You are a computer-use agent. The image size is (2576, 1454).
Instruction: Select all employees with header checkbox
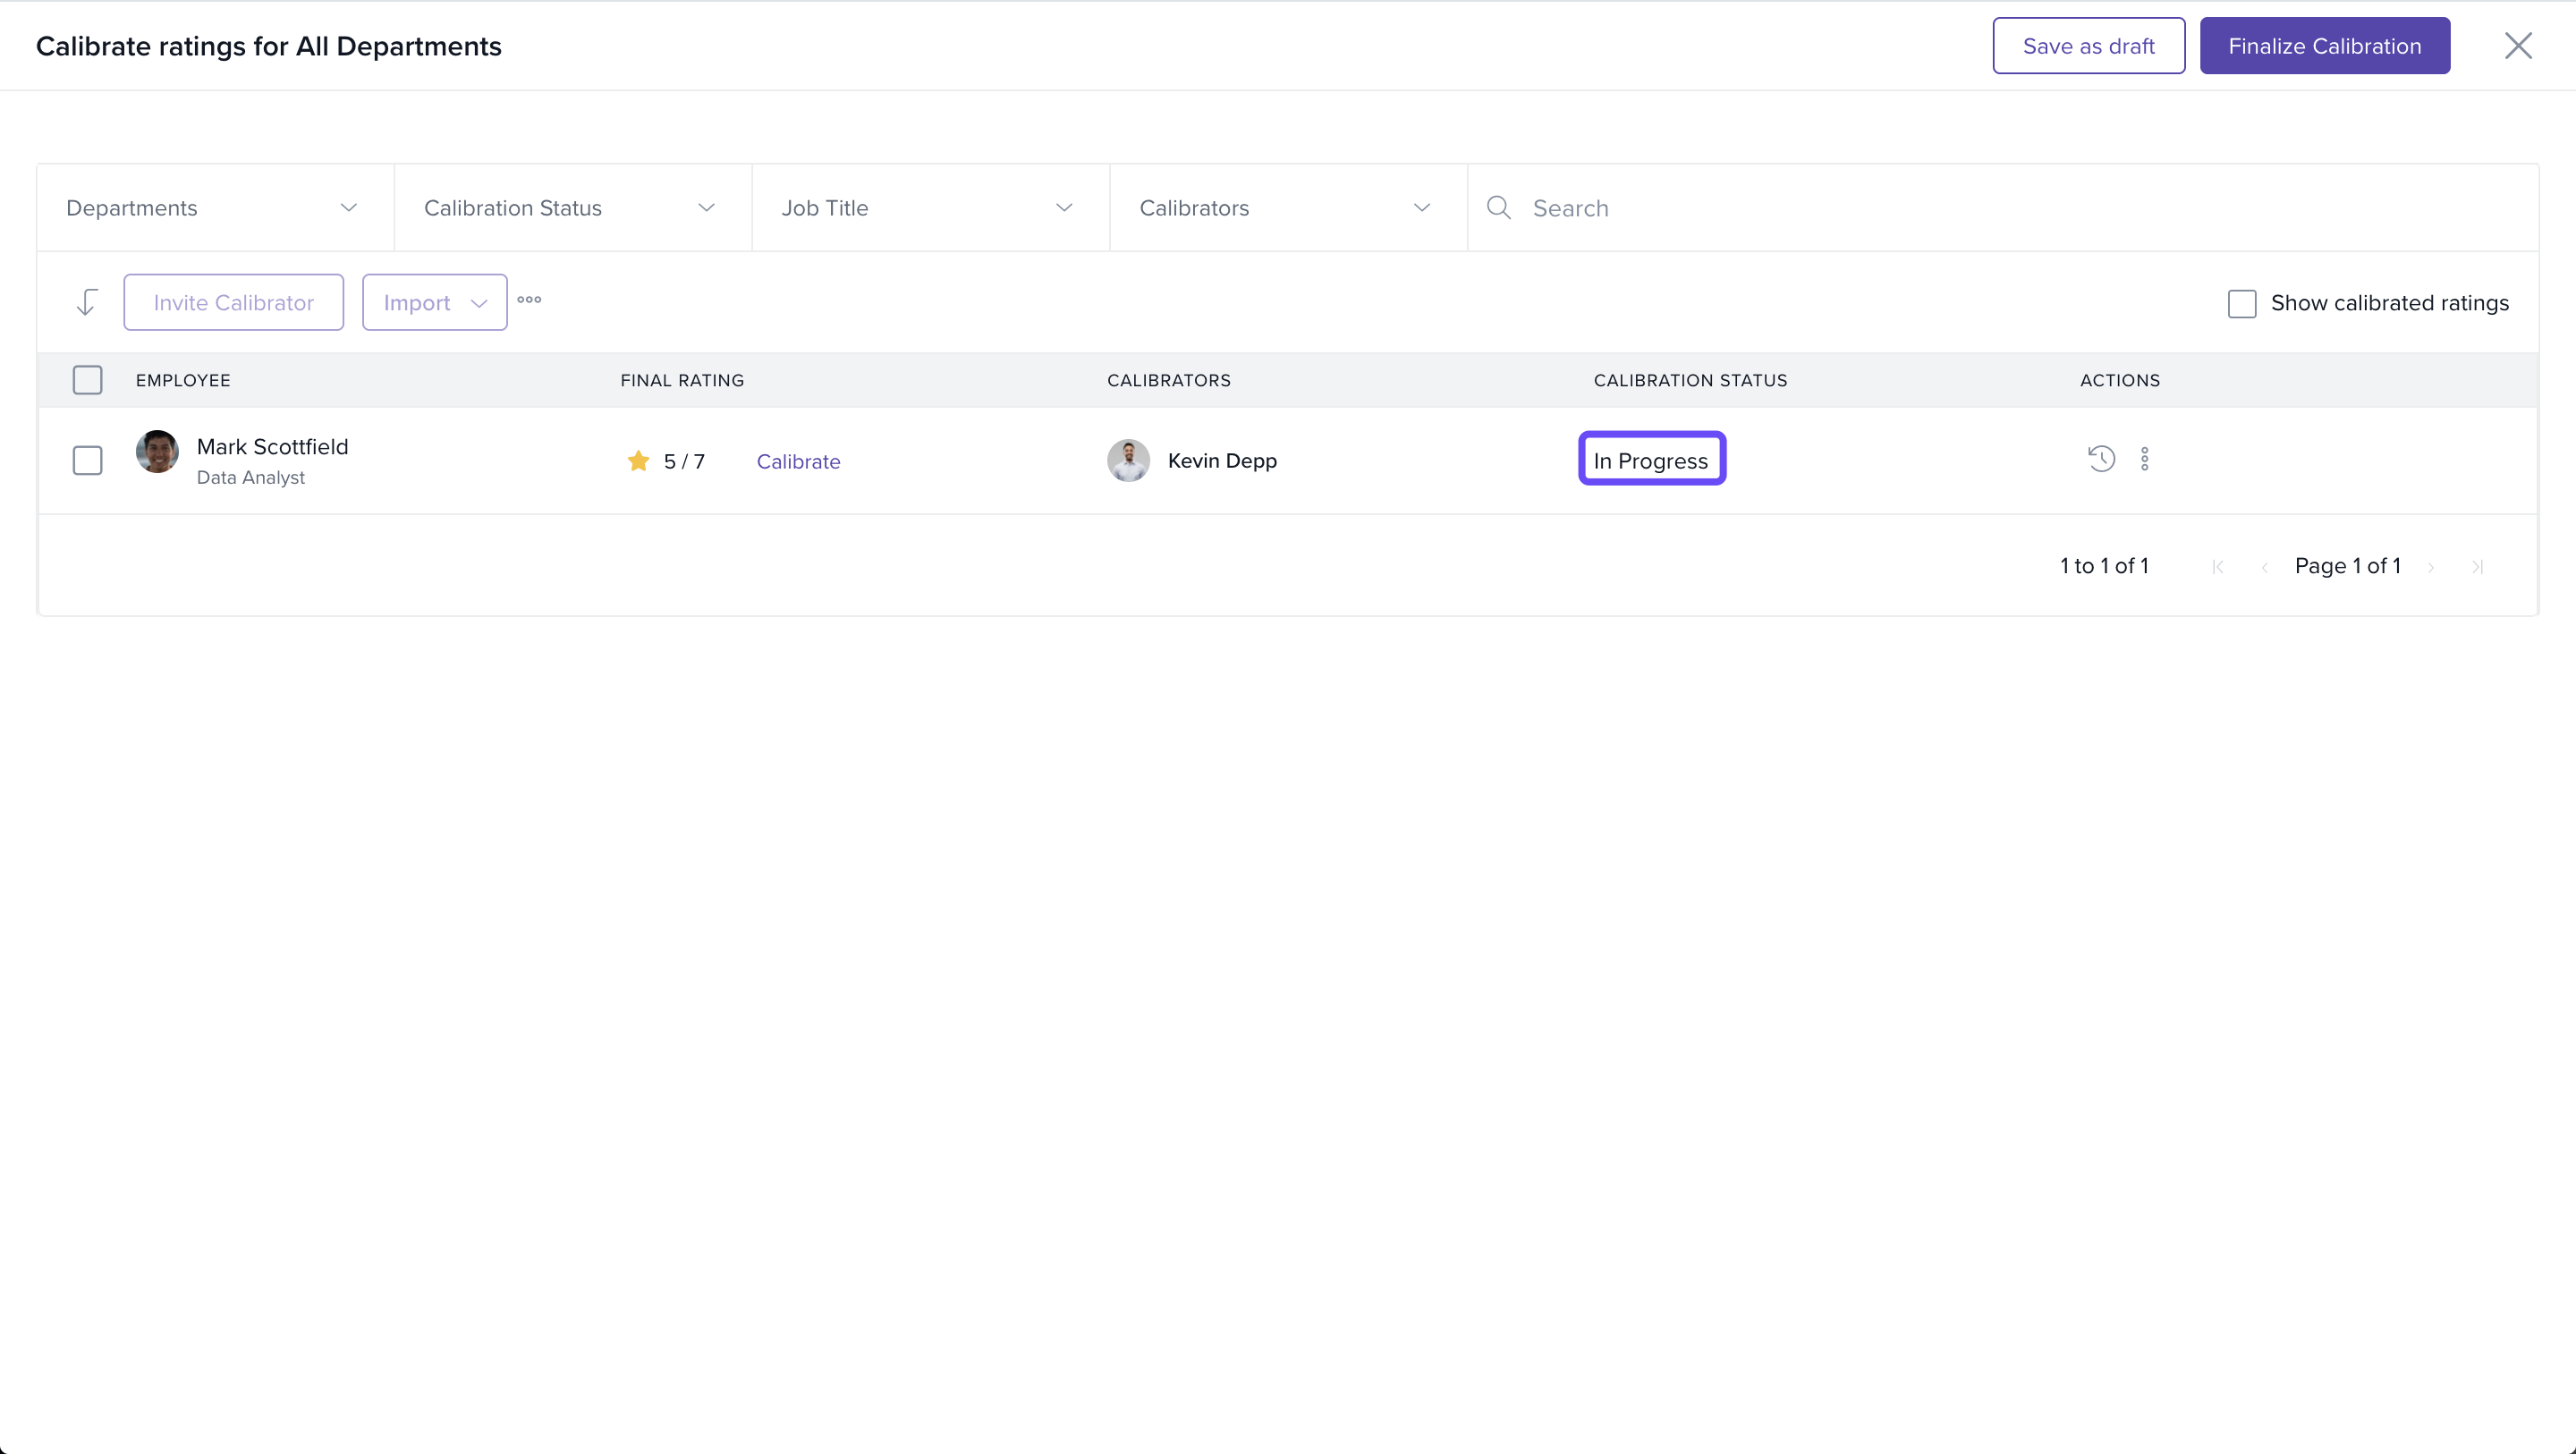click(88, 380)
